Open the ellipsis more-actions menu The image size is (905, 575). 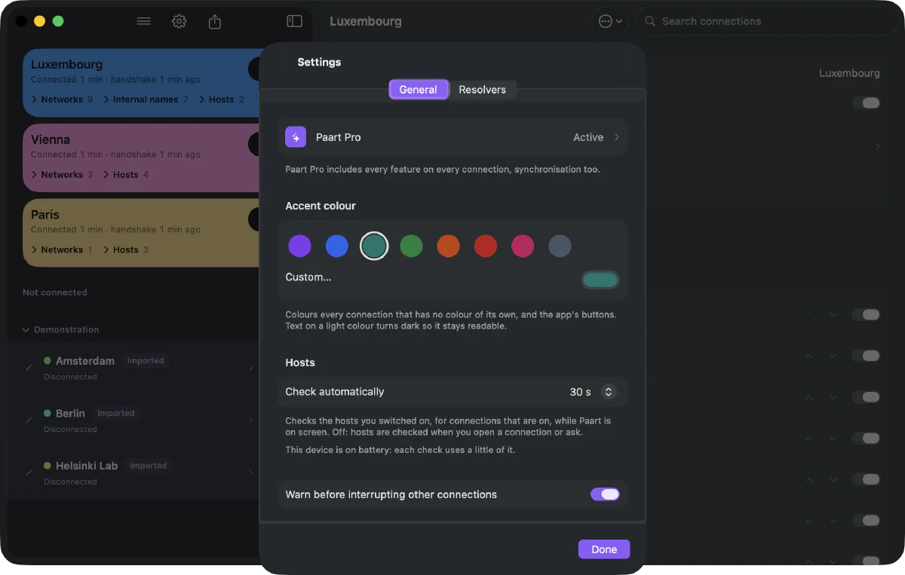tap(611, 21)
